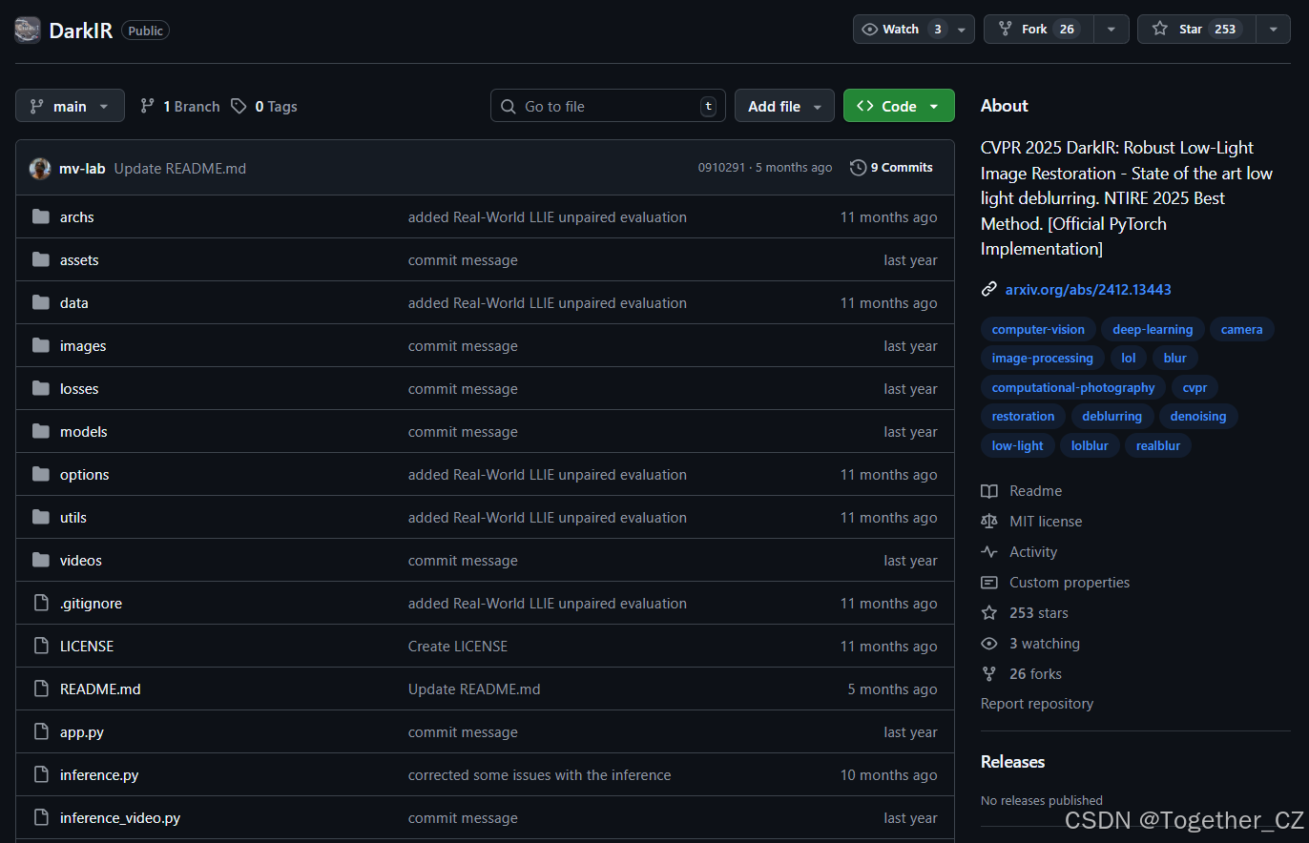Image resolution: width=1309 pixels, height=843 pixels.
Task: Select the lol topic tag
Action: [x=1129, y=359]
